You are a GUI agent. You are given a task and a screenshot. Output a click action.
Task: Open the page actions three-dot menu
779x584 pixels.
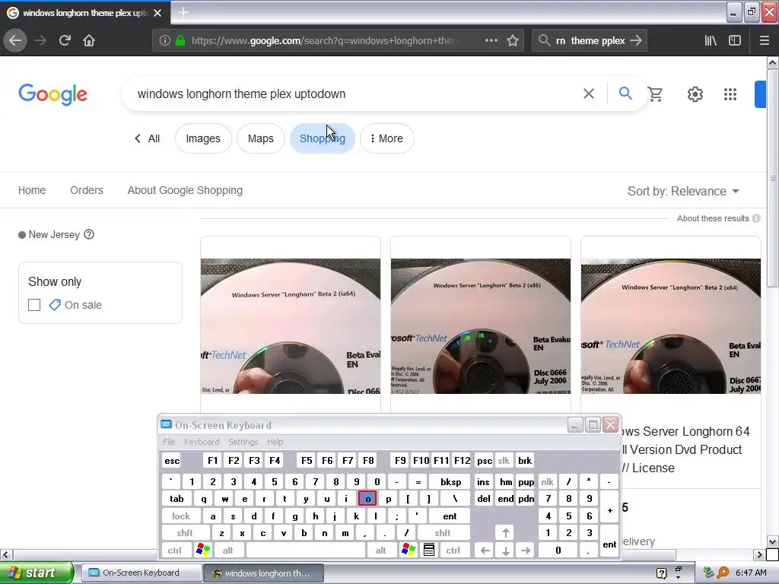491,40
